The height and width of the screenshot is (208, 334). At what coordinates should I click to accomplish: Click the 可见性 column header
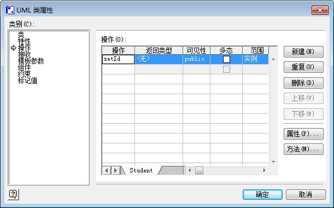(196, 50)
